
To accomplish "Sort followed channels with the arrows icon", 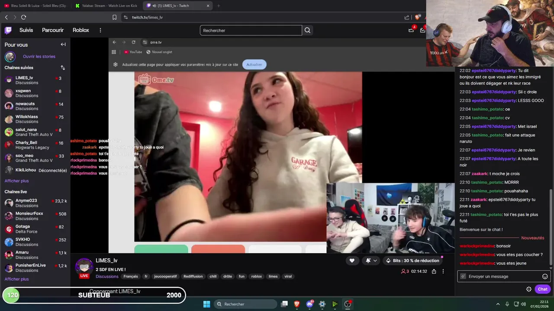I will tap(63, 68).
